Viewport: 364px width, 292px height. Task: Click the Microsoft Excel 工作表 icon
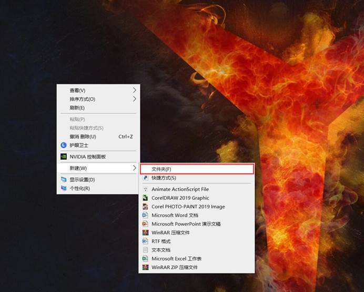[x=146, y=259]
